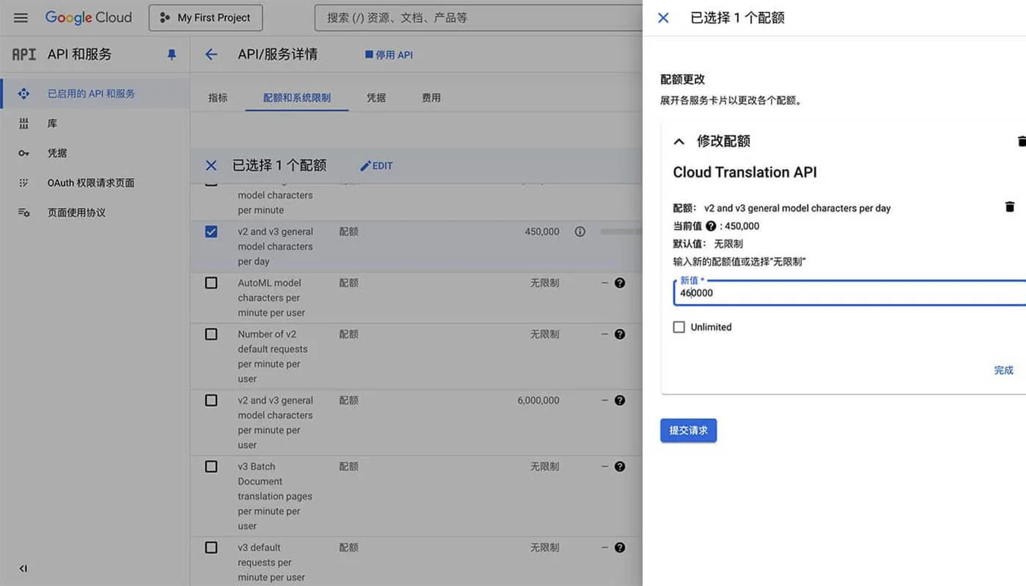
Task: Open the navigation hamburger menu
Action: 20,18
